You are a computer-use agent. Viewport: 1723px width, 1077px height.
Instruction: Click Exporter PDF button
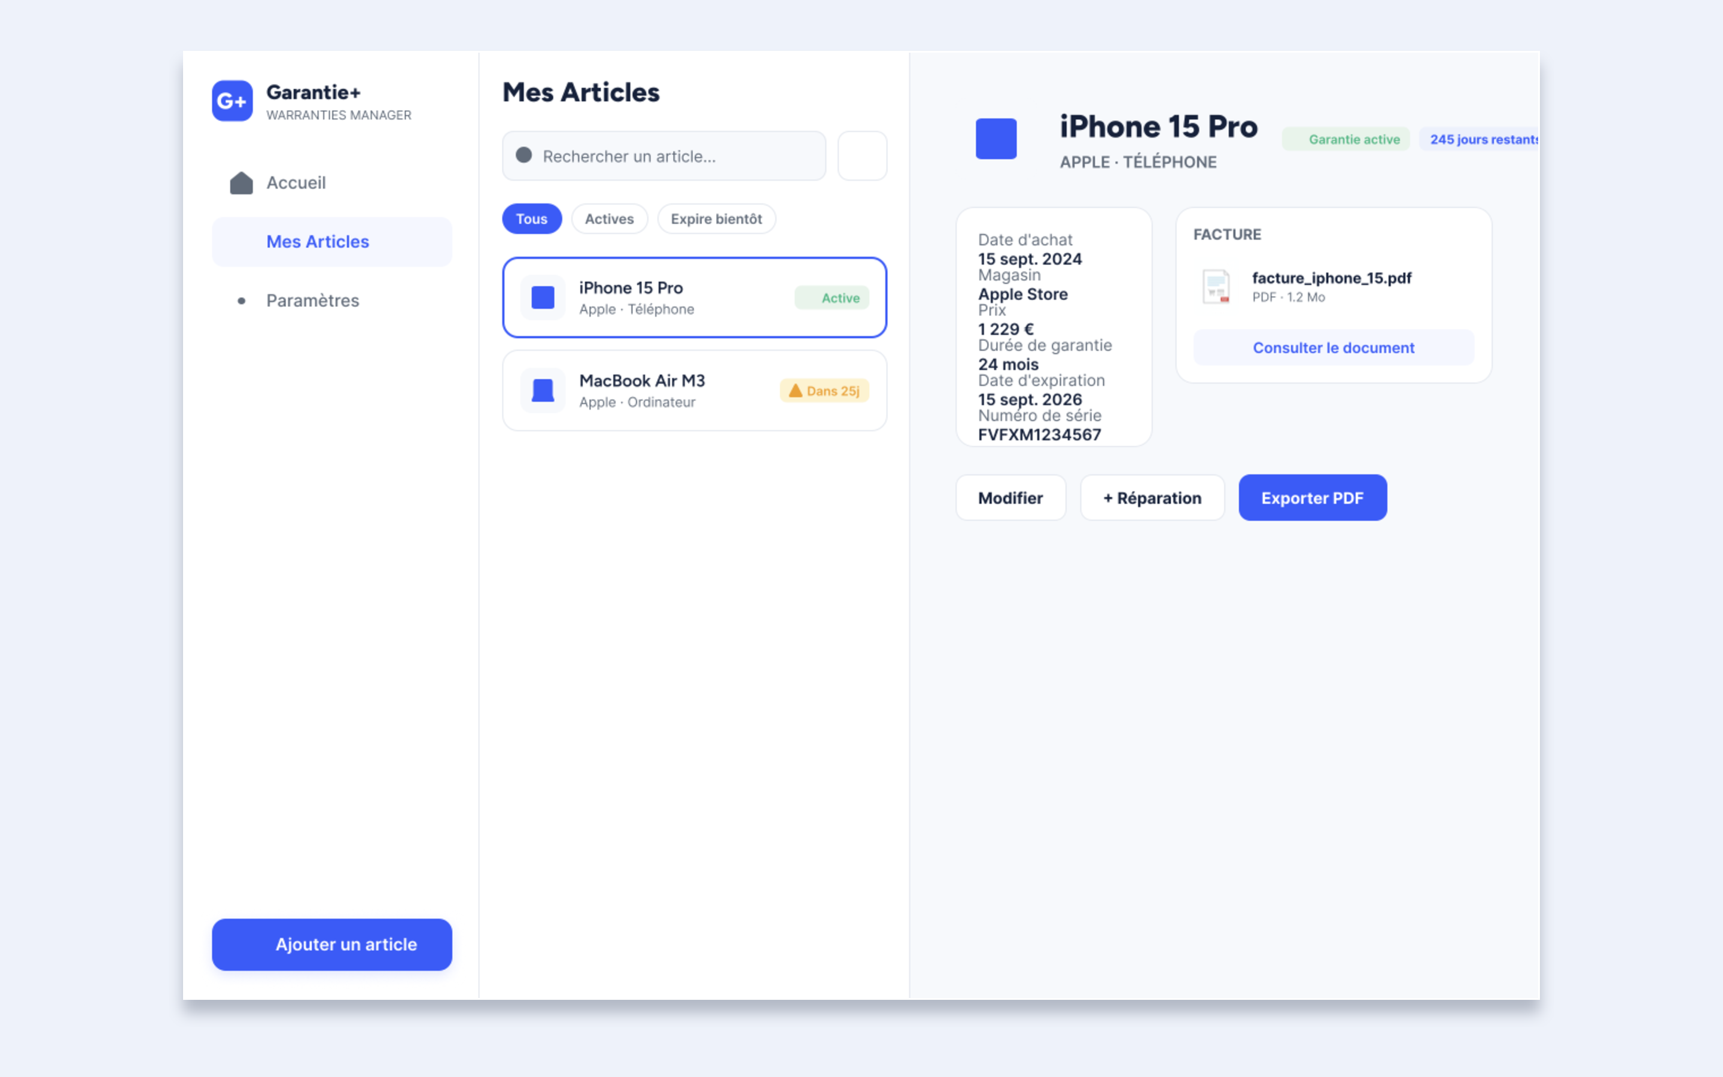tap(1312, 498)
